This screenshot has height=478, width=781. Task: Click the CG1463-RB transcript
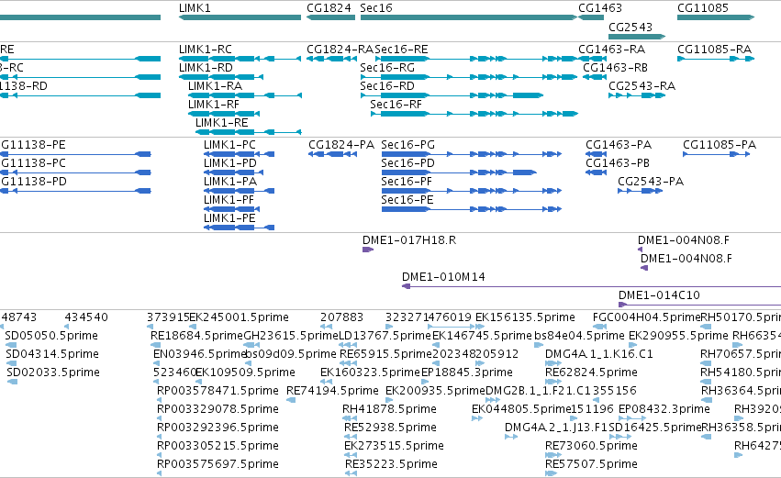pyautogui.click(x=595, y=77)
